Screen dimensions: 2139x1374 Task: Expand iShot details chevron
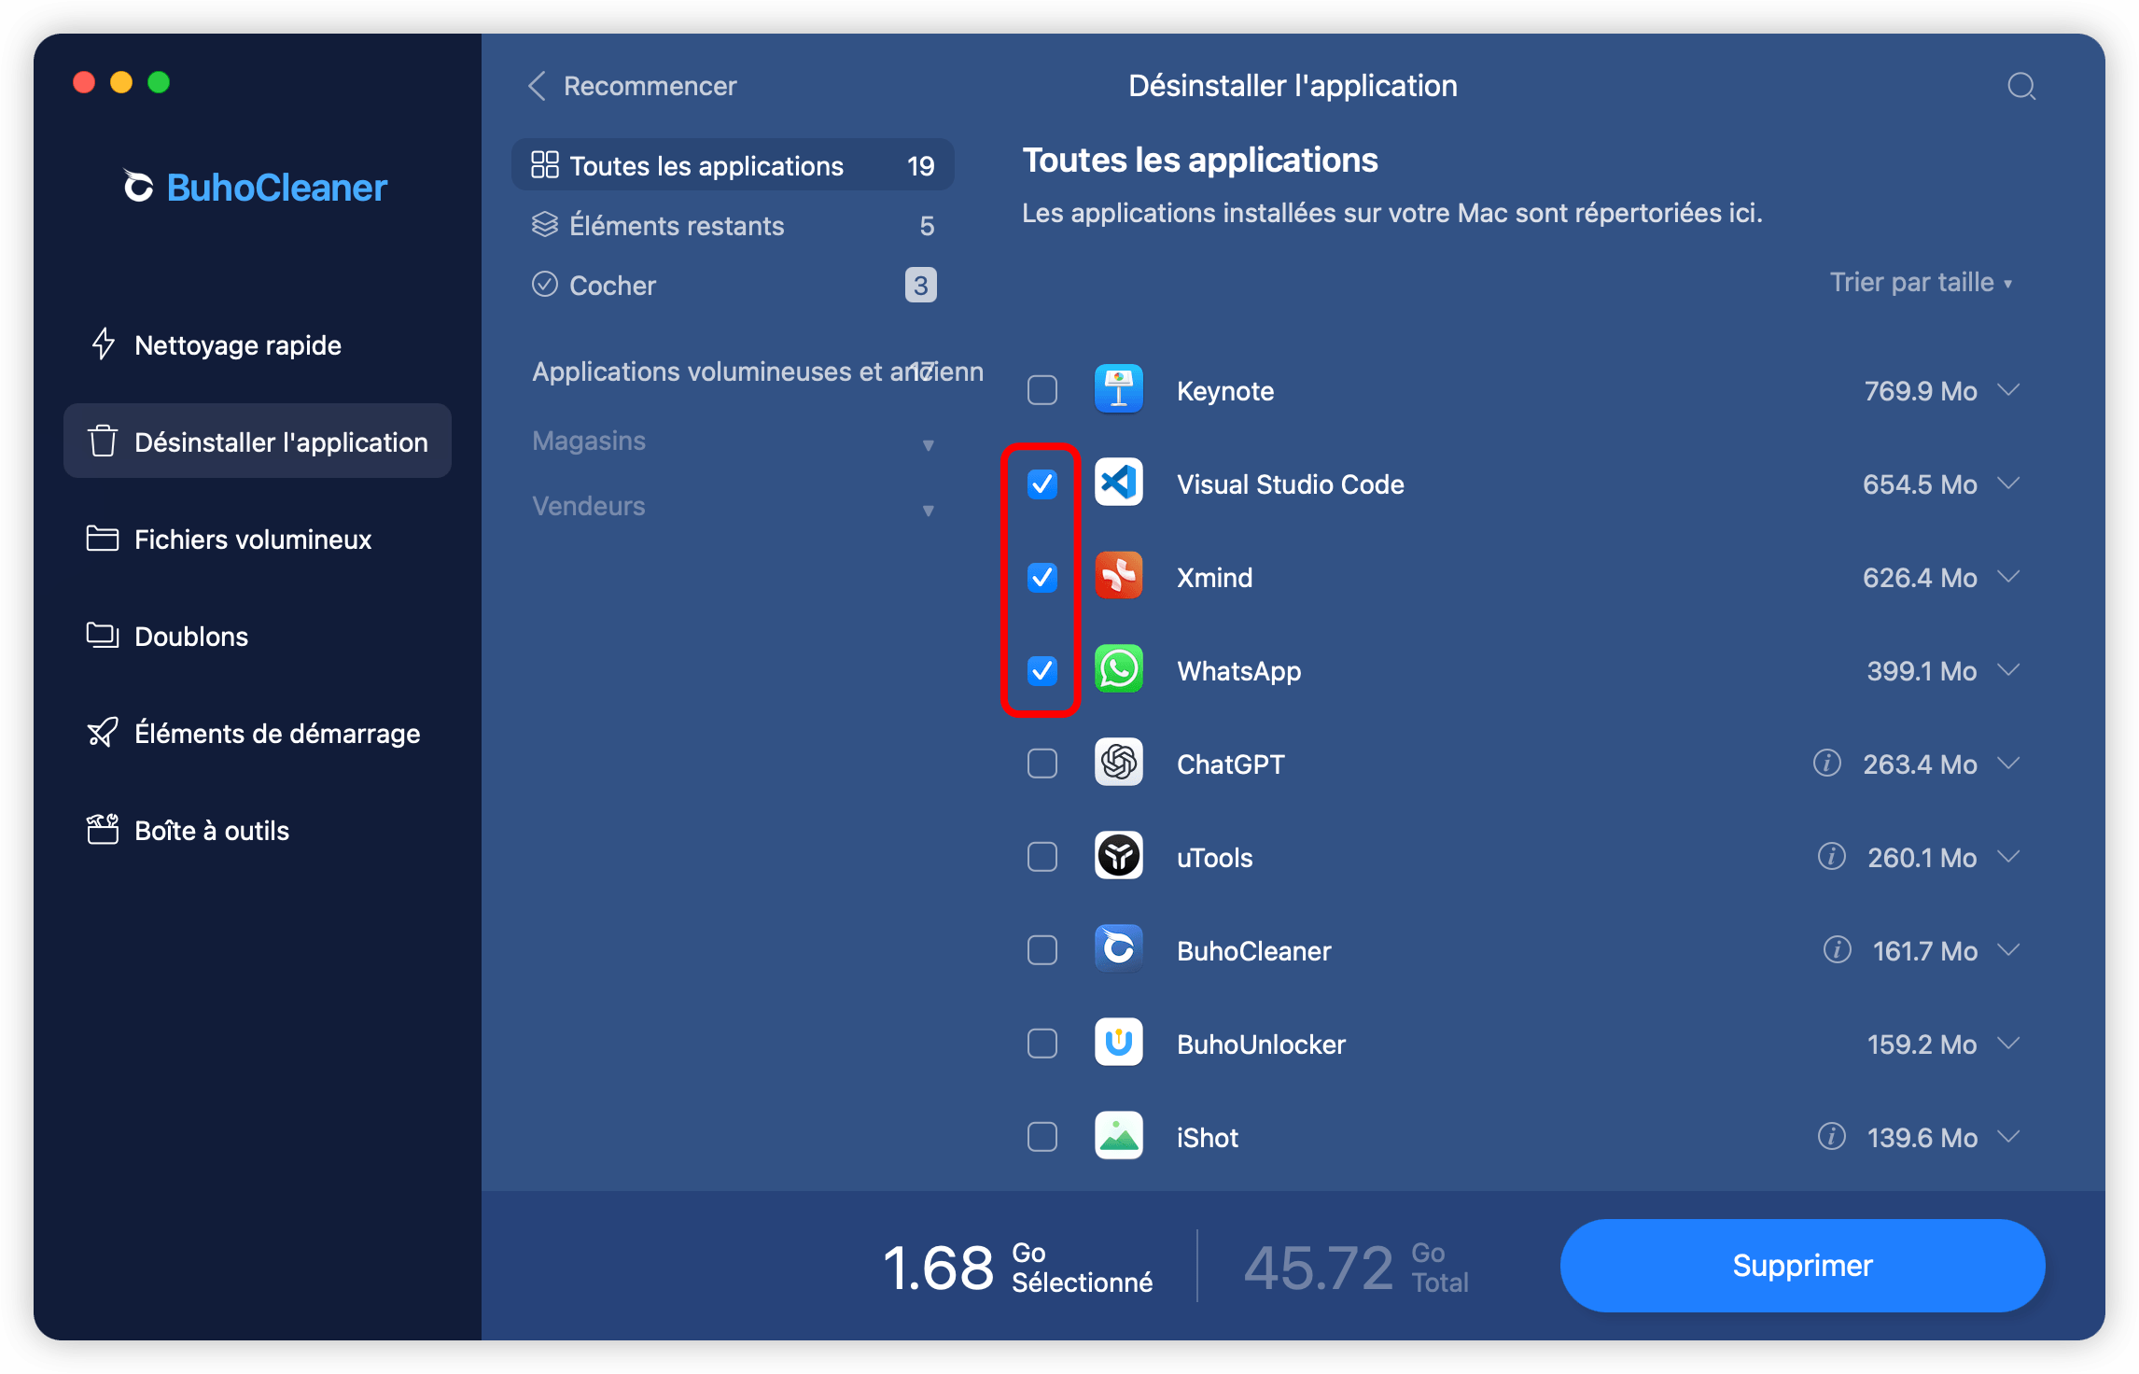[x=2008, y=1137]
